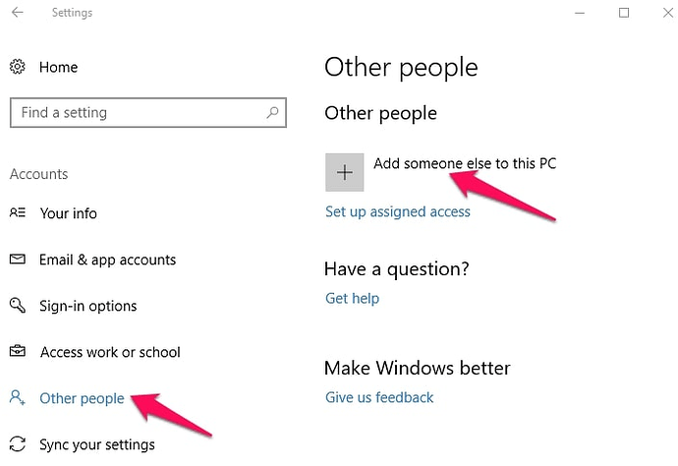Select Access work or school

tap(110, 352)
